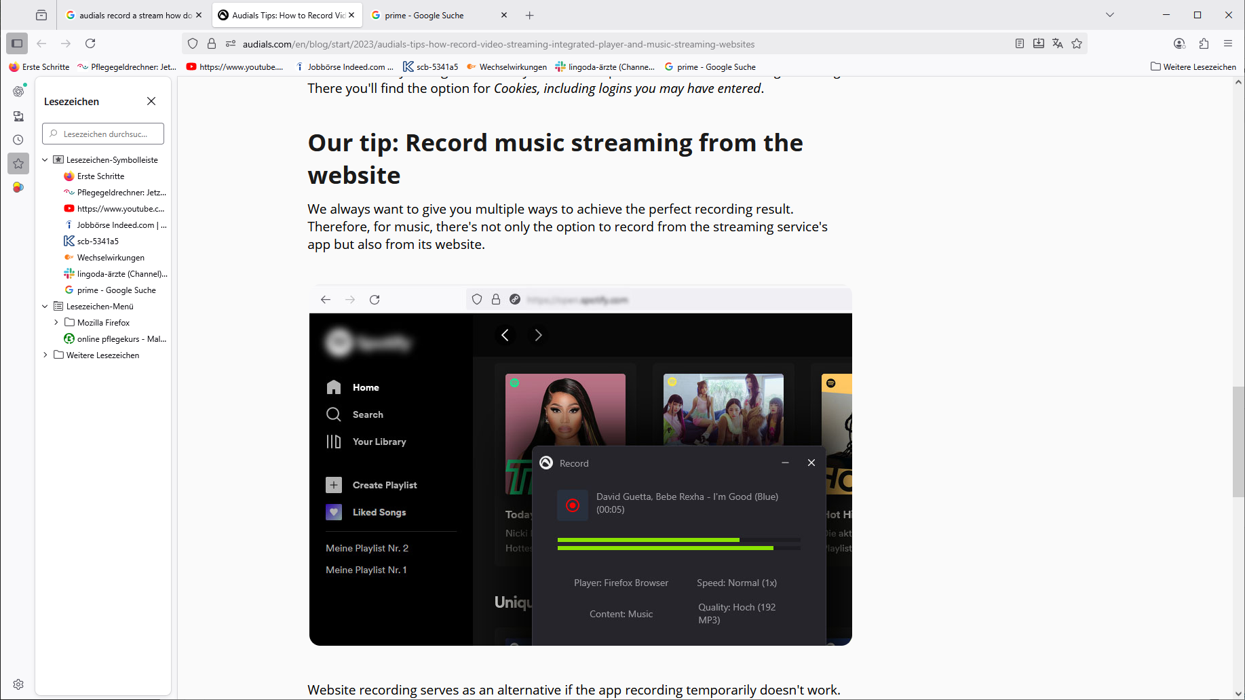Collapse the Lesezeichen-Menü folder
Viewport: 1245px width, 700px height.
45,307
